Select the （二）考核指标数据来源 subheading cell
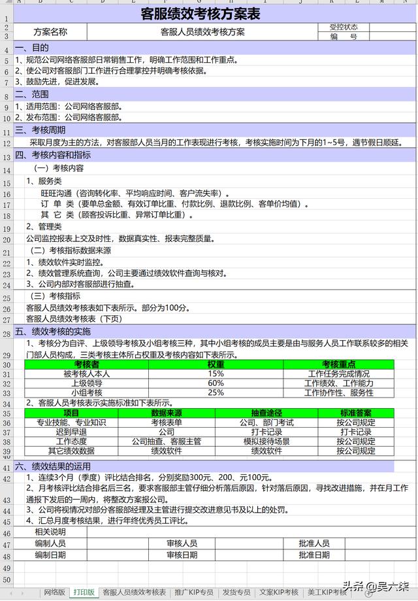 (x=71, y=250)
